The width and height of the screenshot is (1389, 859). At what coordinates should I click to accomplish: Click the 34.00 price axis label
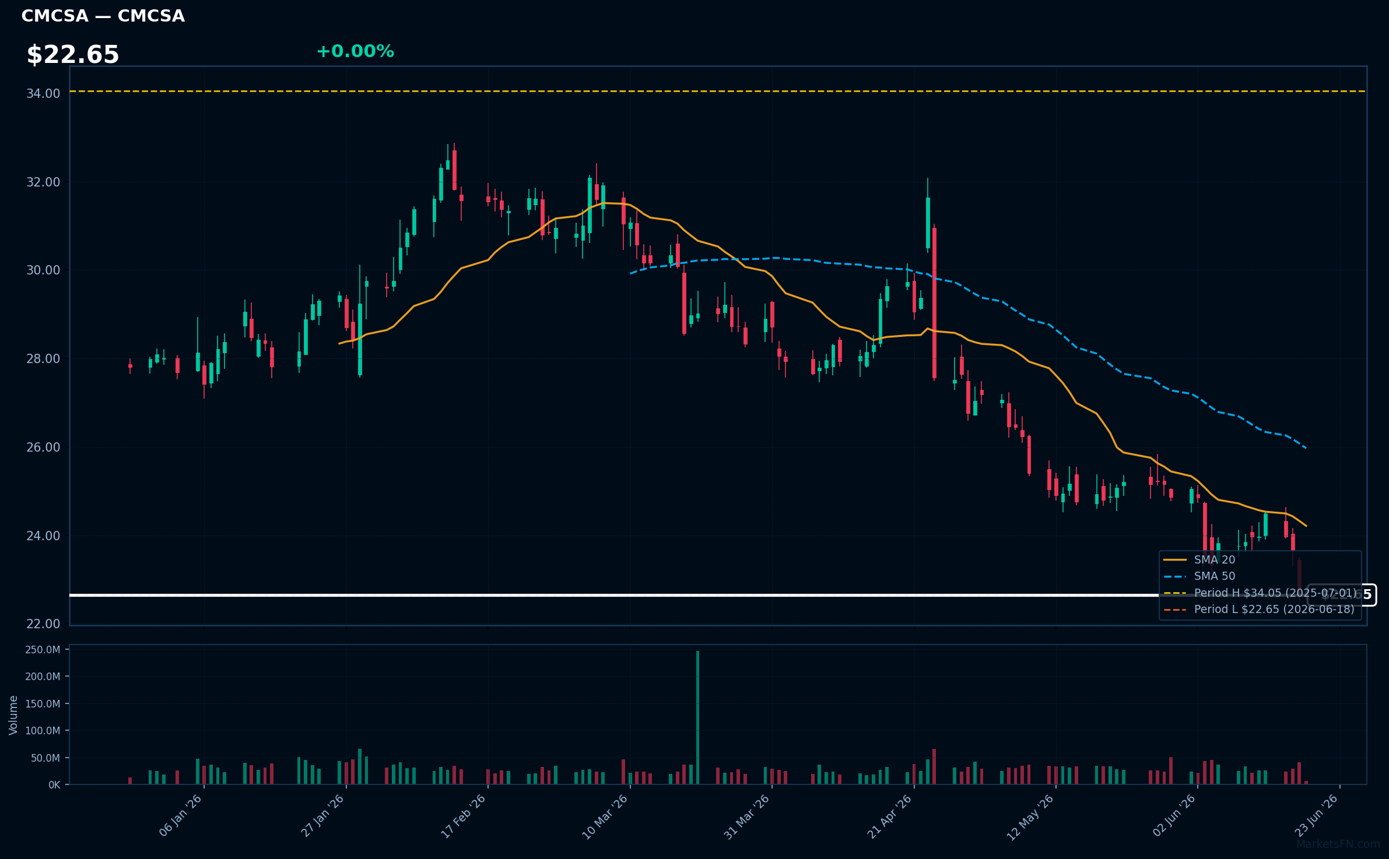coord(43,93)
